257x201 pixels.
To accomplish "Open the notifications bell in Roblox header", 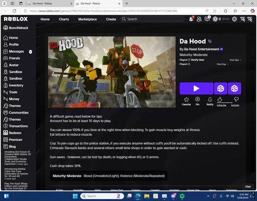I will 191,19.
